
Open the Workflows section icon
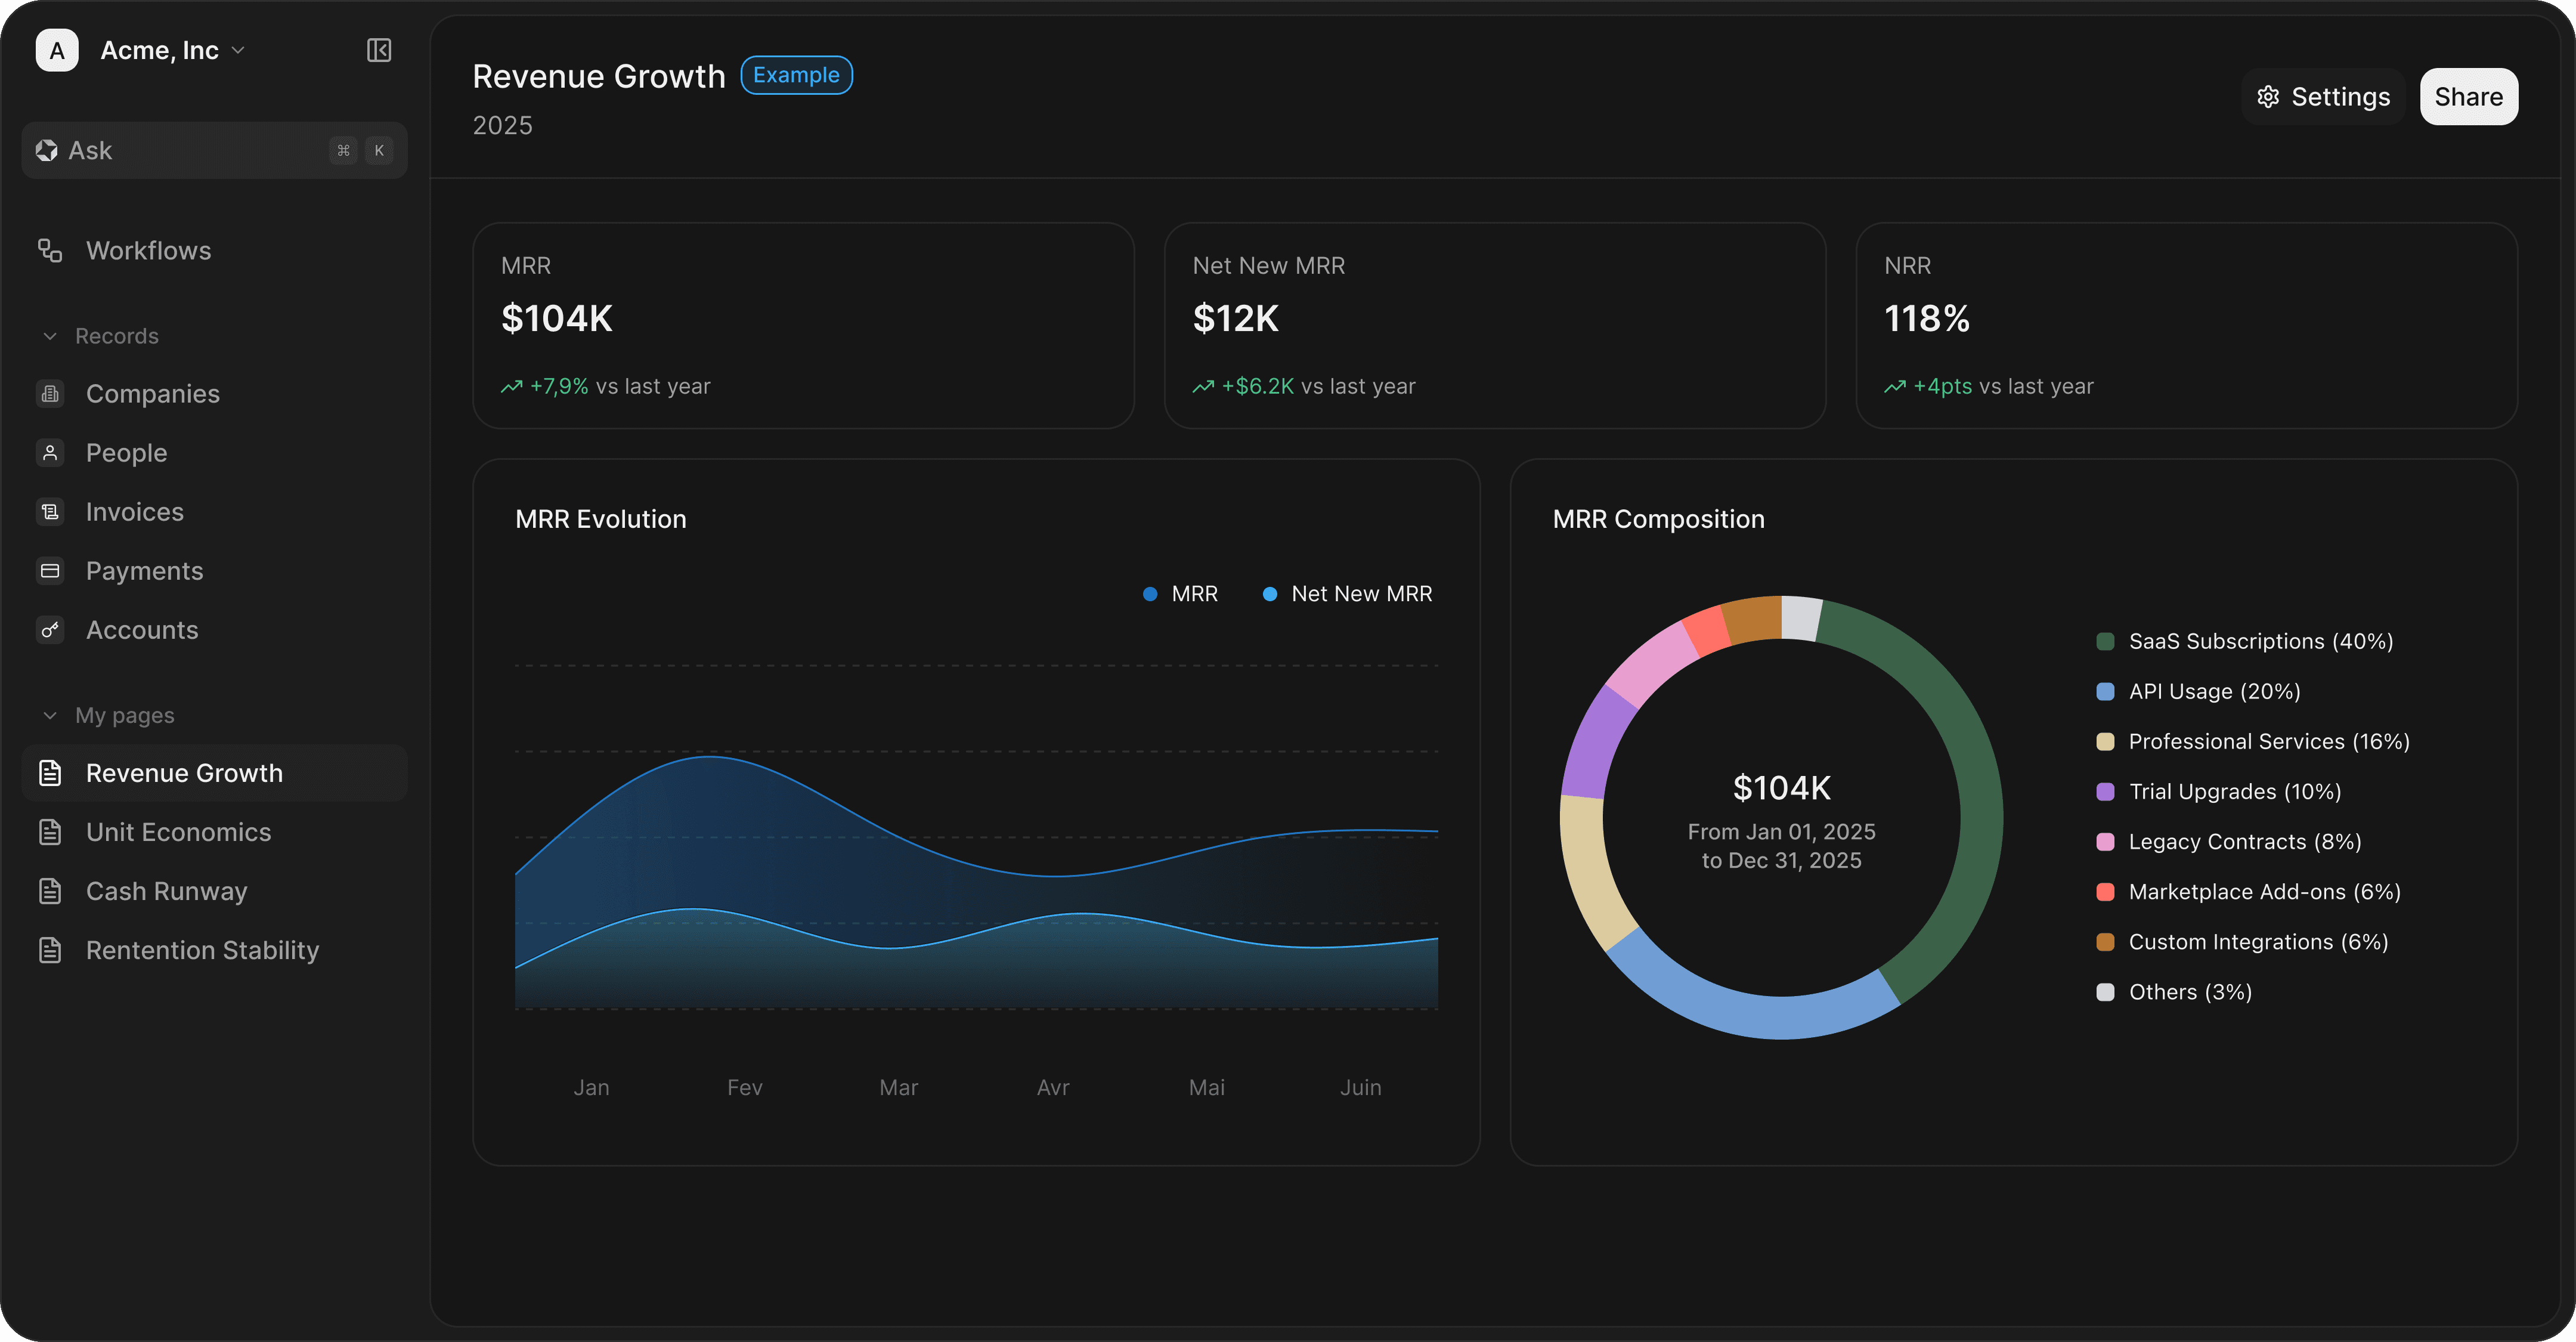point(50,250)
